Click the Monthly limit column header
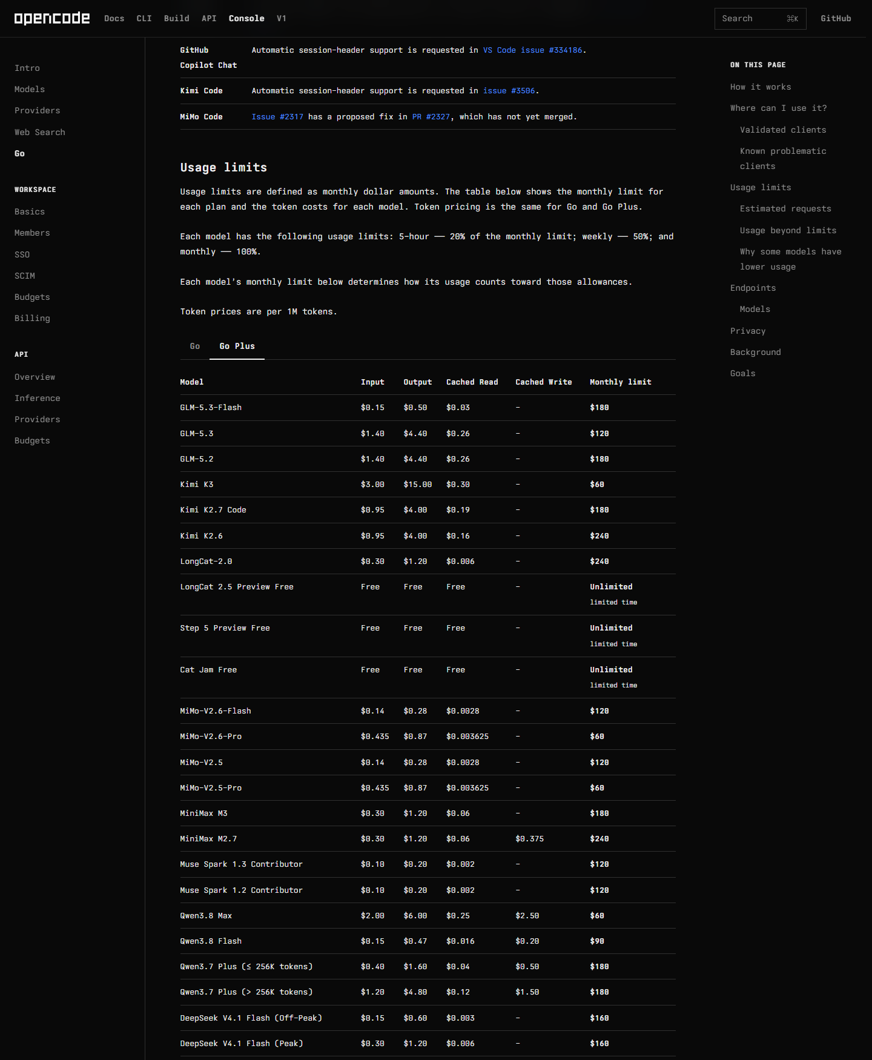This screenshot has height=1060, width=872. click(620, 382)
